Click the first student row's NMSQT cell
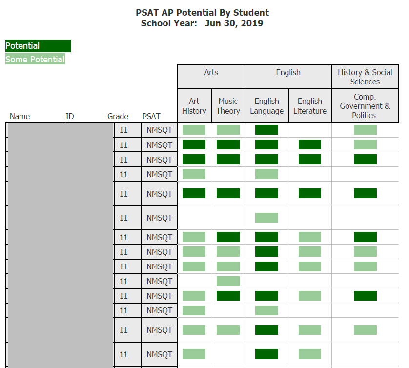The height and width of the screenshot is (368, 409). pos(160,130)
